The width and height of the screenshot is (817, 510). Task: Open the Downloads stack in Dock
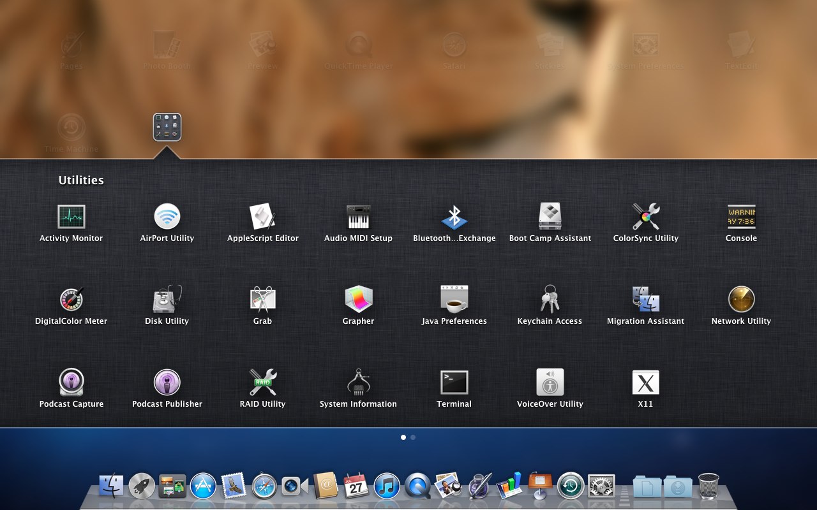[x=678, y=486]
